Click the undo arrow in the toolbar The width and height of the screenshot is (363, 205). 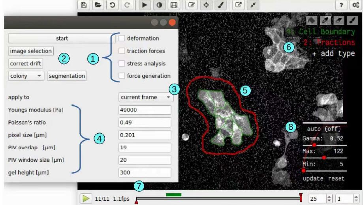click(113, 5)
